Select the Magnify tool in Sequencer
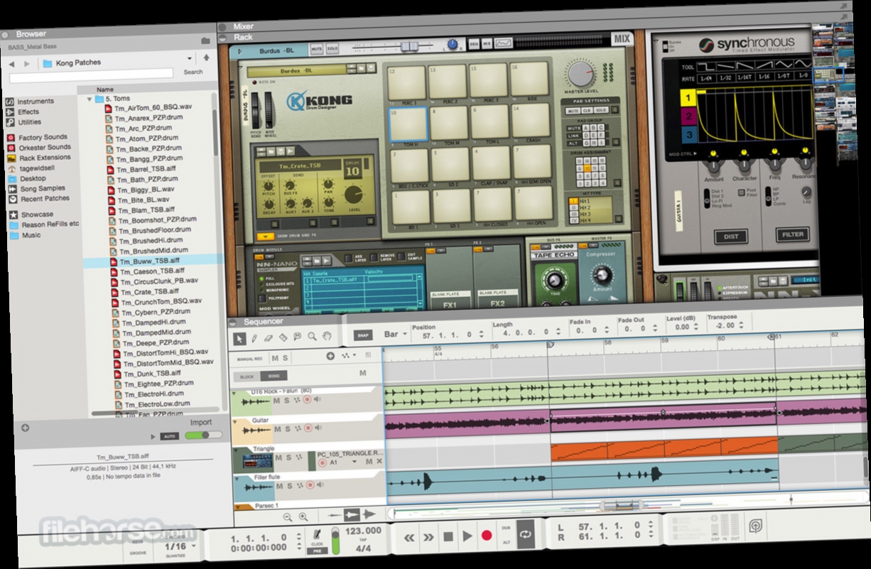 (x=312, y=336)
